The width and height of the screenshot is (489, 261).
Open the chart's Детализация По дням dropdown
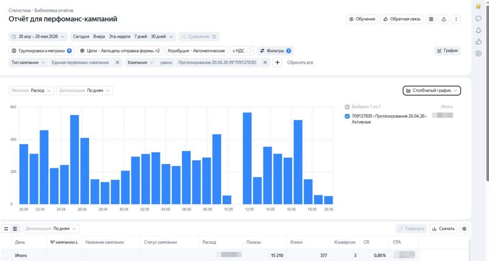(x=84, y=91)
